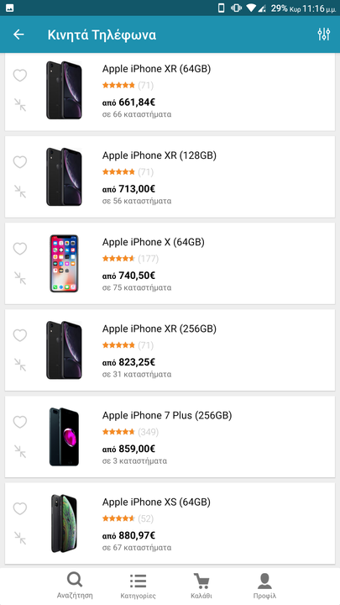The width and height of the screenshot is (340, 605).
Task: Tap compare arrows icon for iPhone XR (64GB)
Action: pyautogui.click(x=20, y=104)
